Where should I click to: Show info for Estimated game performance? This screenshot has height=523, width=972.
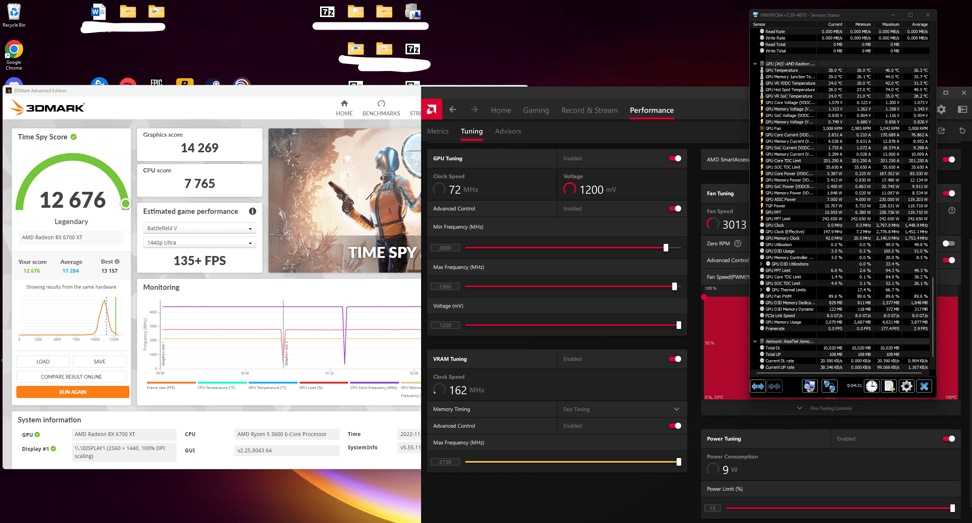pos(252,211)
